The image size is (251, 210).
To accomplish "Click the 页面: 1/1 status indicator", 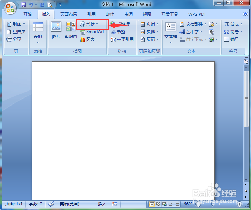I will [14, 204].
